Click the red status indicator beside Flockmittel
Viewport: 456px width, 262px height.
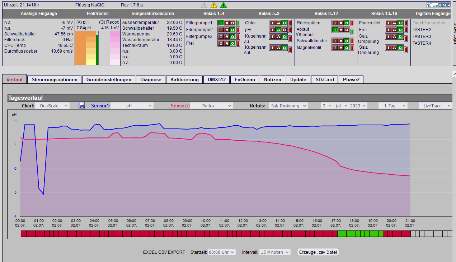tap(406, 23)
